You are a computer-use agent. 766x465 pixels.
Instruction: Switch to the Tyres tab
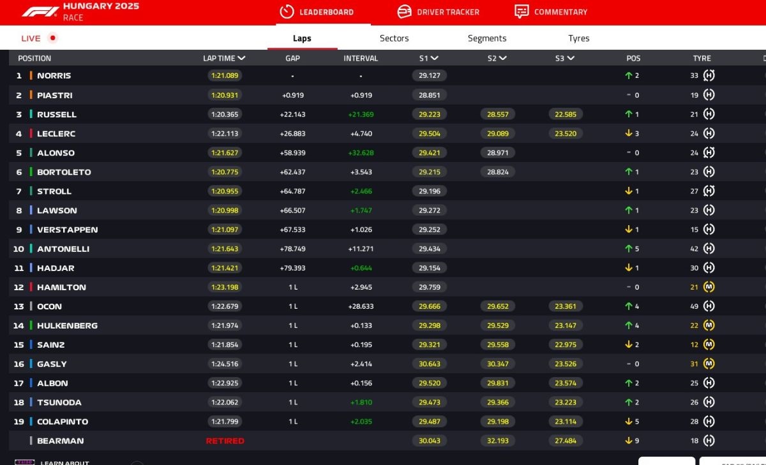point(578,38)
